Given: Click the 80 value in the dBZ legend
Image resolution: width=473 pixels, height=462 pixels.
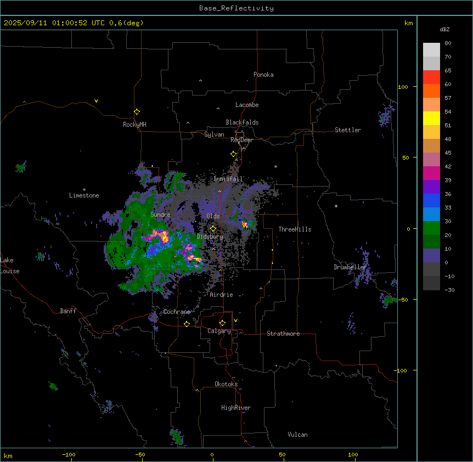Looking at the screenshot, I should (x=448, y=43).
